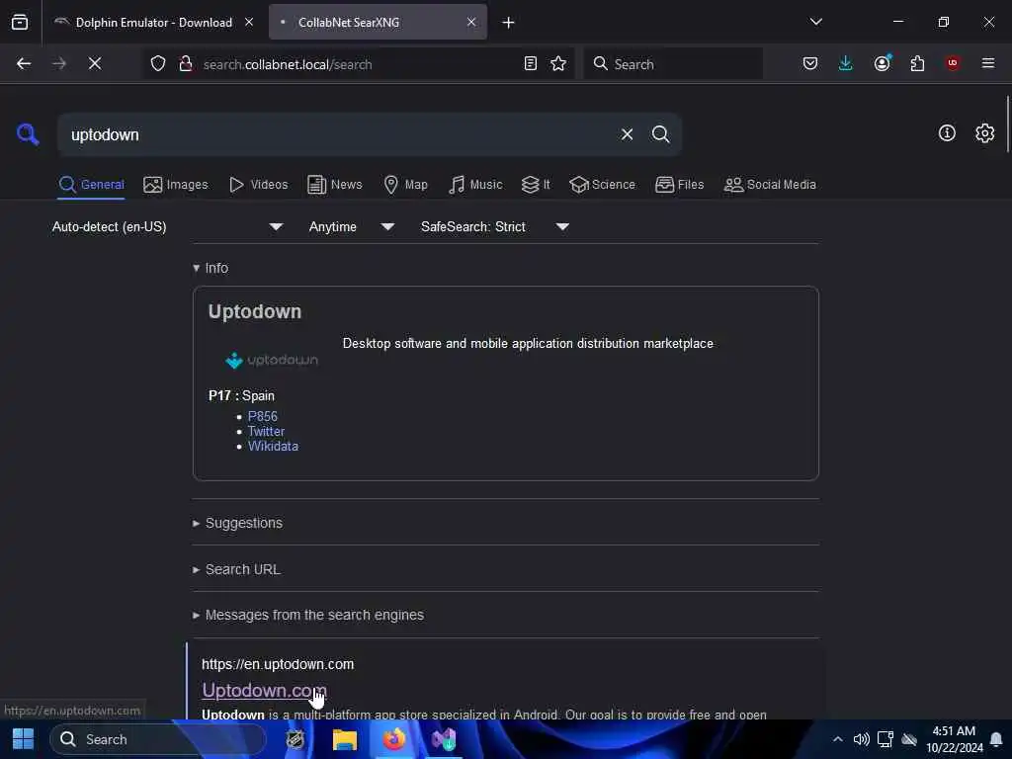Click Firefox icon in taskbar
Screen dimensions: 1012x759
click(x=393, y=739)
